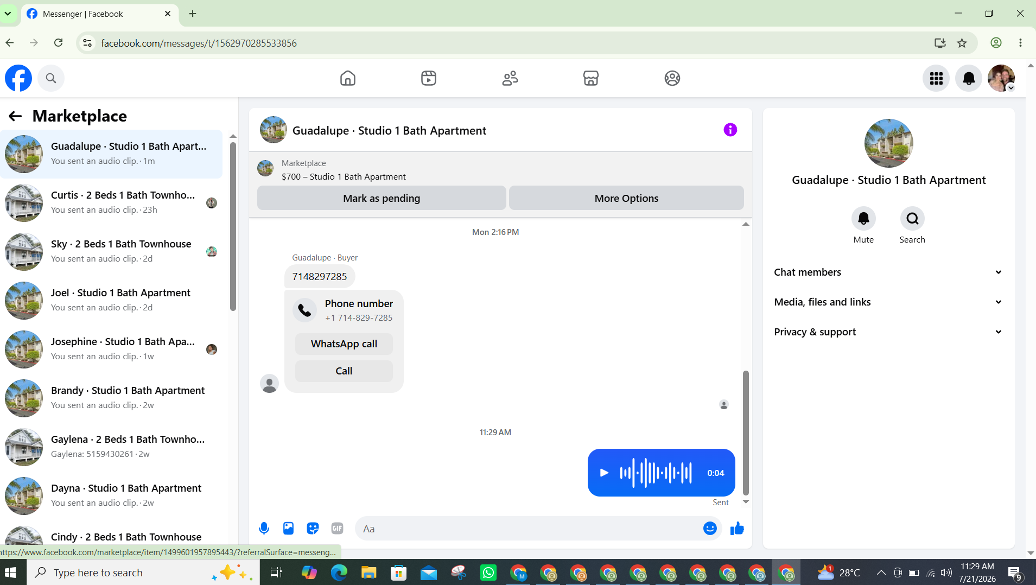
Task: Expand the Chat members section
Action: coord(888,272)
